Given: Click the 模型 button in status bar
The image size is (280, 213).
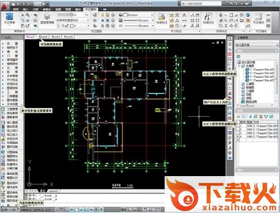Looking at the screenshot, I should pyautogui.click(x=124, y=210).
